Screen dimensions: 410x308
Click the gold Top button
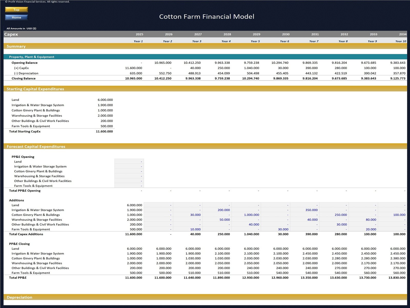click(16, 10)
